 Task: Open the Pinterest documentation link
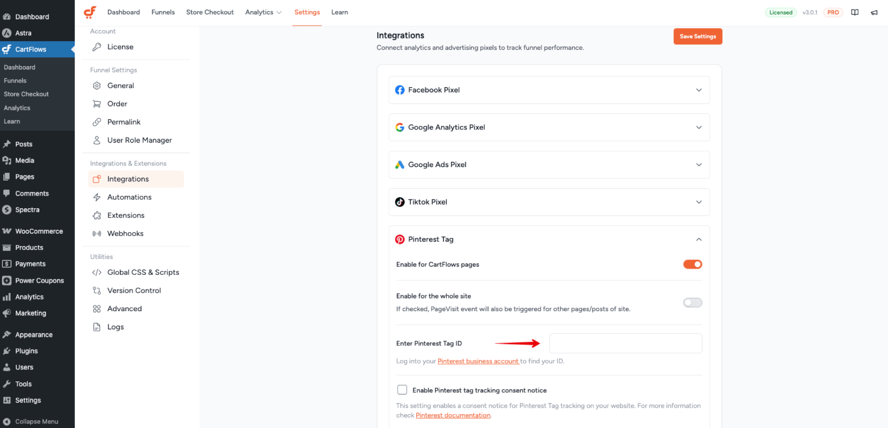pos(453,416)
